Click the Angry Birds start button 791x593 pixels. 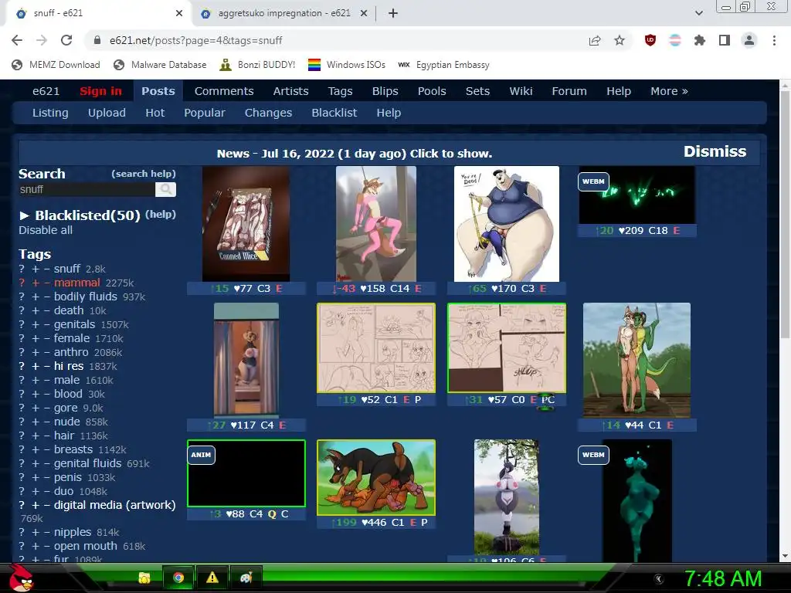[22, 578]
